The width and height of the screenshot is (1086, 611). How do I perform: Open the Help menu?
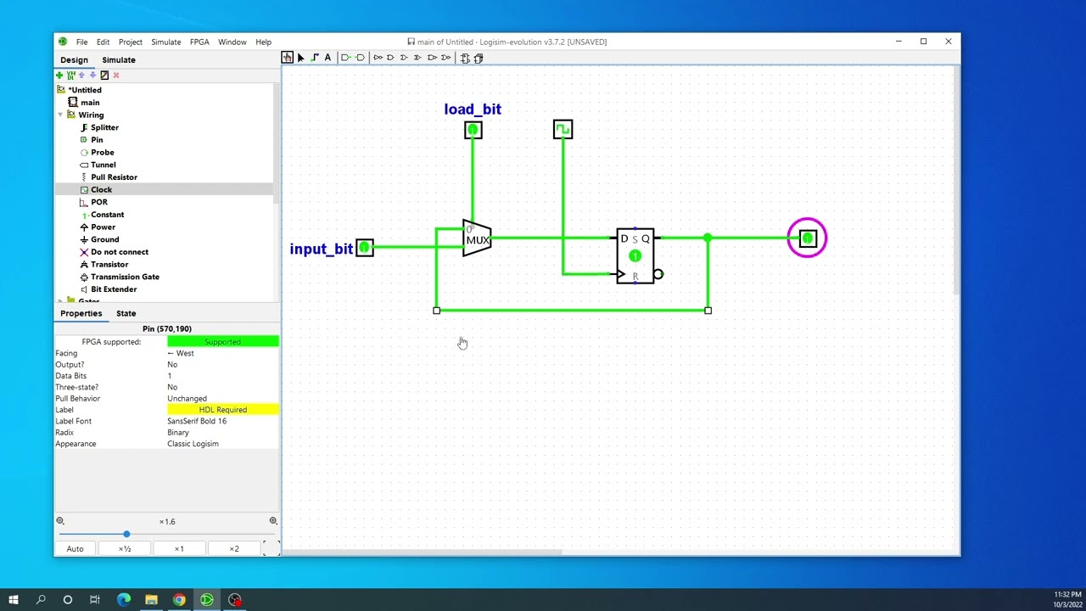click(263, 42)
